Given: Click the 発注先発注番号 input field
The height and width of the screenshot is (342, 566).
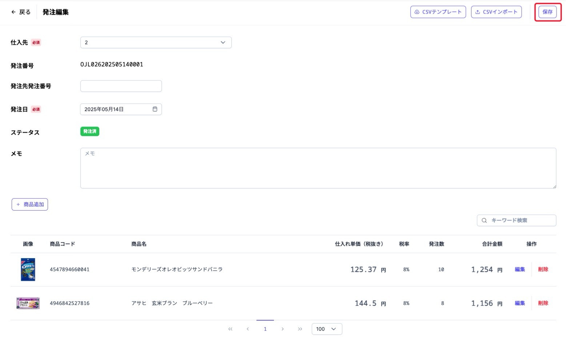Looking at the screenshot, I should click(x=121, y=86).
